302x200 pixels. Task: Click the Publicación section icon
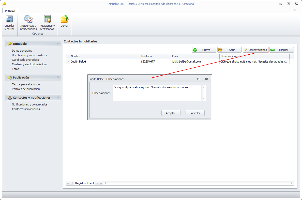[x=10, y=77]
